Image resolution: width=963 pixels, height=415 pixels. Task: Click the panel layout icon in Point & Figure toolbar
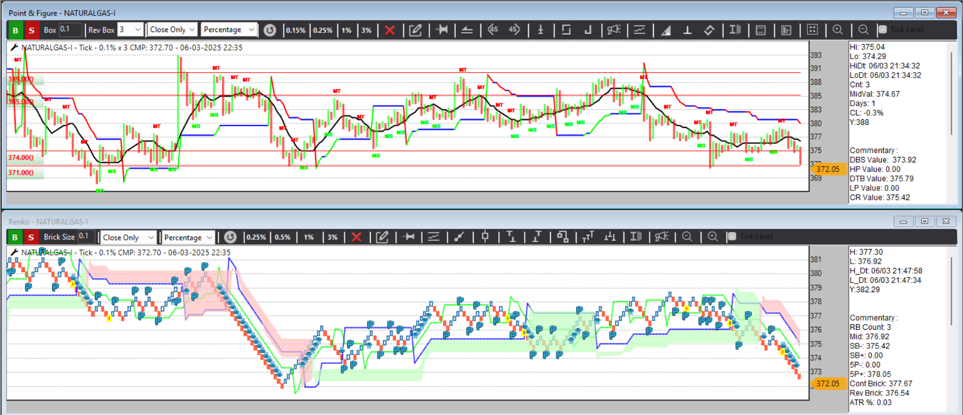coord(761,30)
